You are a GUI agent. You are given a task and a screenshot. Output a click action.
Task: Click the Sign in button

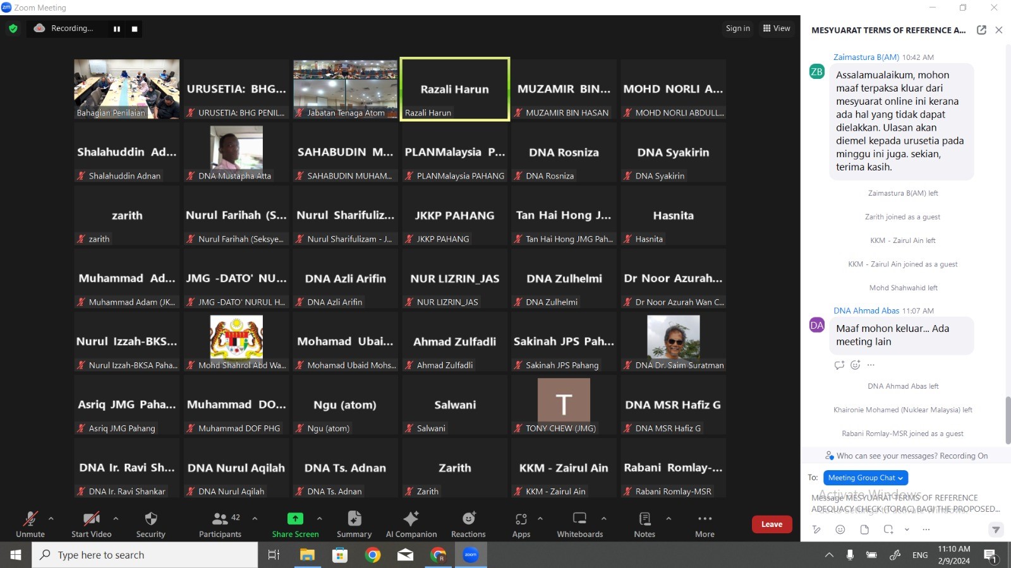click(x=738, y=28)
